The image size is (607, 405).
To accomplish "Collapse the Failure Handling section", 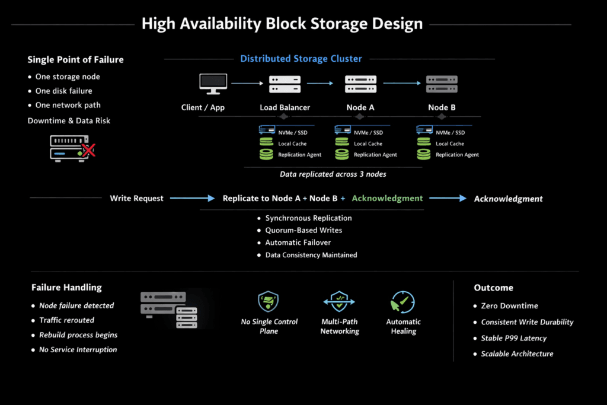I will coord(66,287).
